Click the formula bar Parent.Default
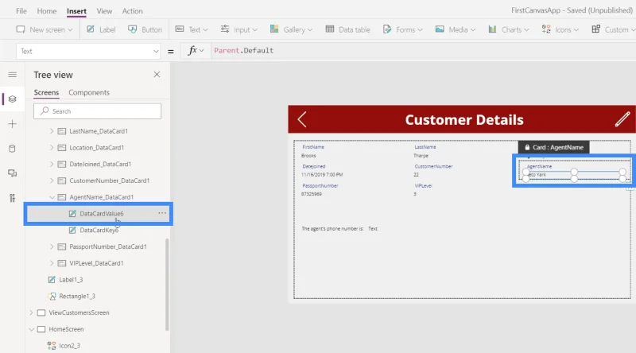This screenshot has height=353, width=636. point(244,51)
